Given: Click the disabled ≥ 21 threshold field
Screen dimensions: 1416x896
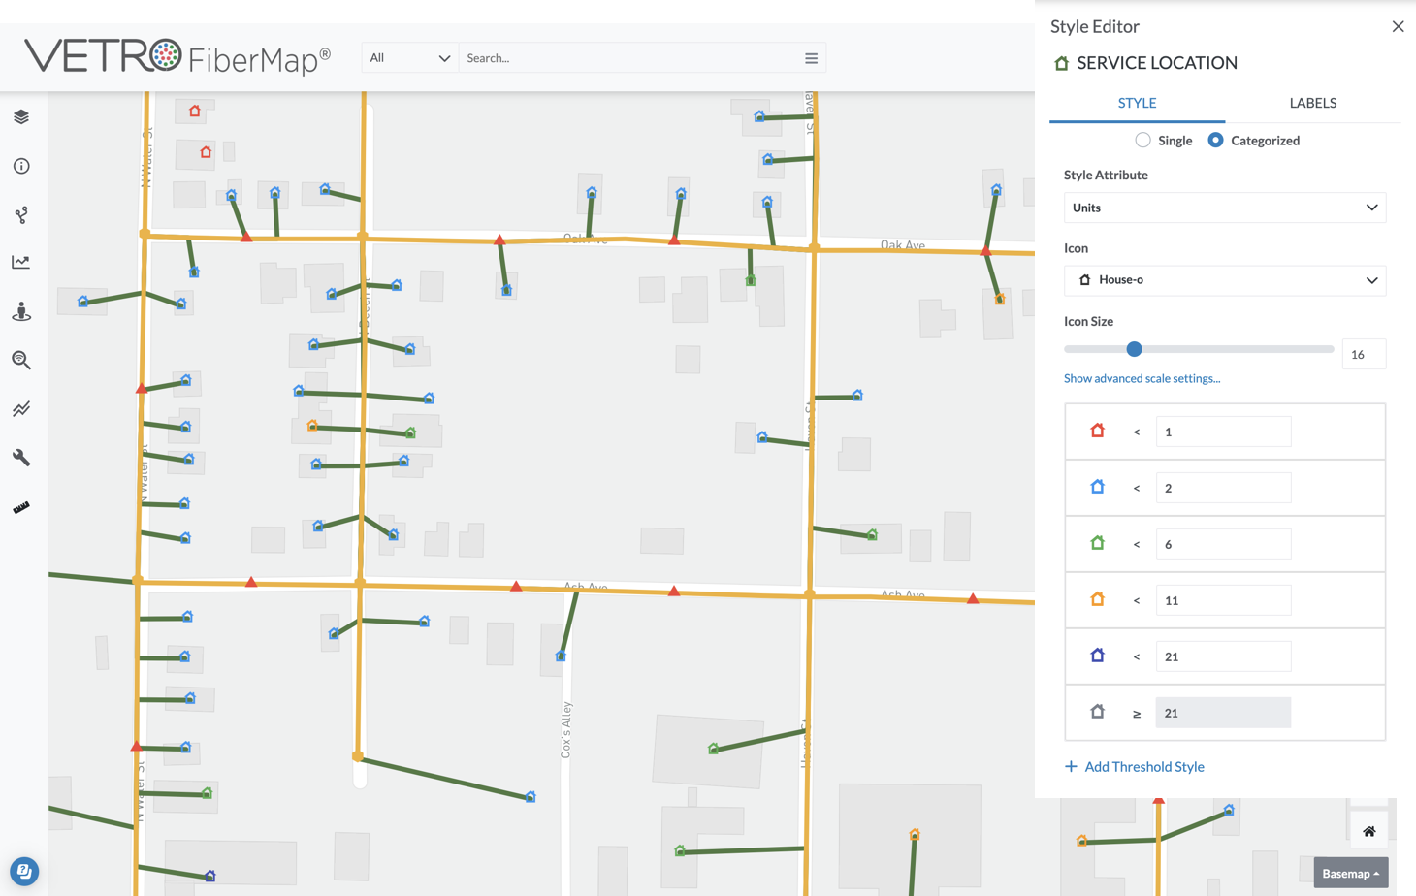Looking at the screenshot, I should (x=1223, y=713).
